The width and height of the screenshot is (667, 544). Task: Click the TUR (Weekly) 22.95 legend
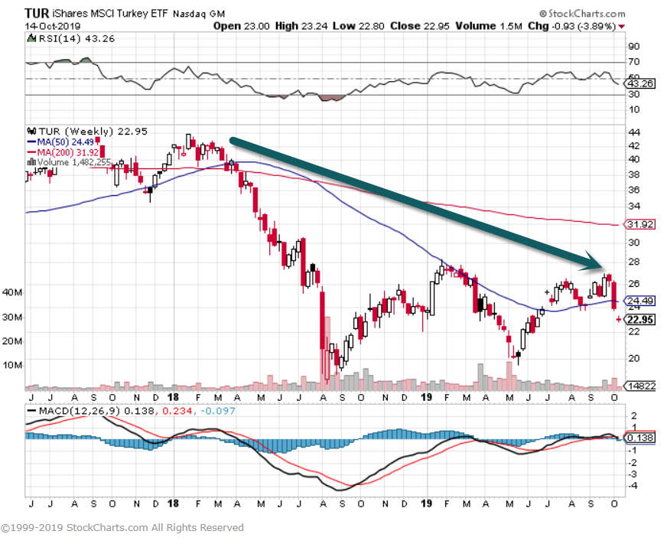point(93,131)
